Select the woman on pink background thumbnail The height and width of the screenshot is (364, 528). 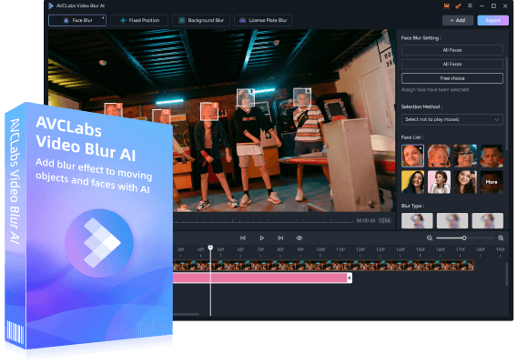[x=439, y=182]
